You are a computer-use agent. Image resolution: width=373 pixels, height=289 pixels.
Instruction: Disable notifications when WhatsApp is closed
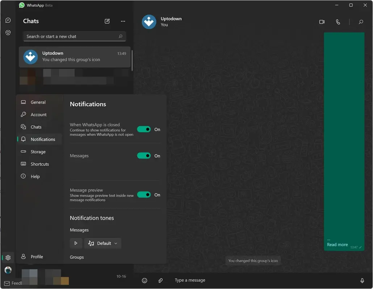point(144,129)
